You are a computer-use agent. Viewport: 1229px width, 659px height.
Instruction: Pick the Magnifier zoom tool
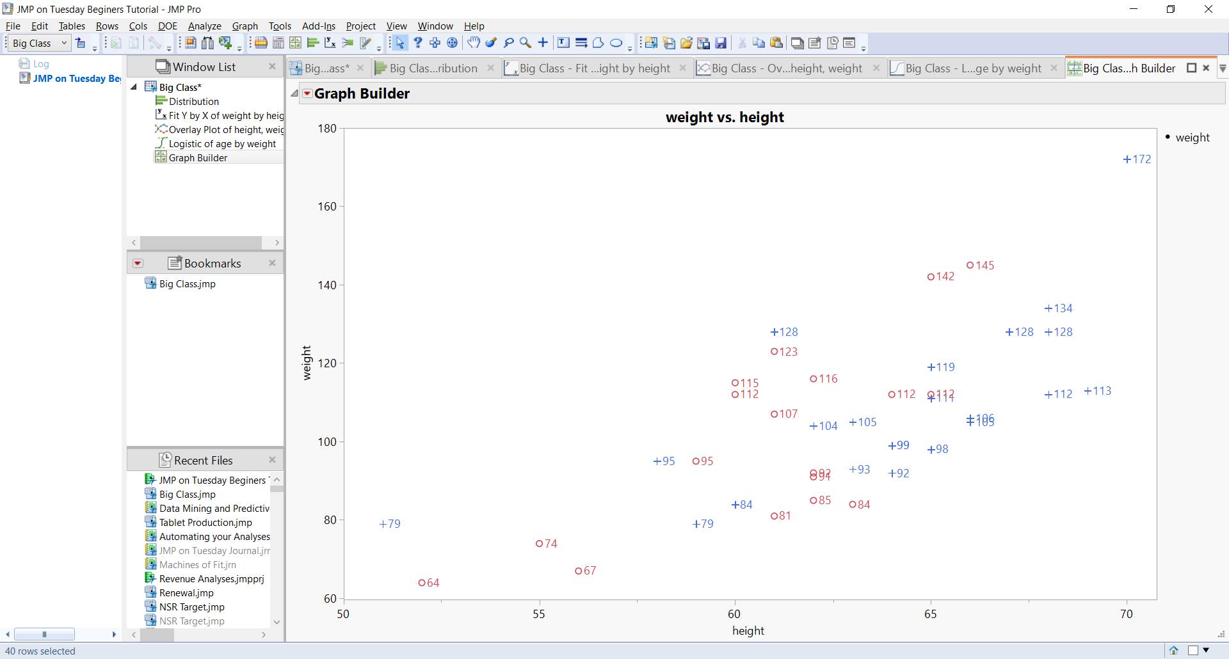point(525,42)
